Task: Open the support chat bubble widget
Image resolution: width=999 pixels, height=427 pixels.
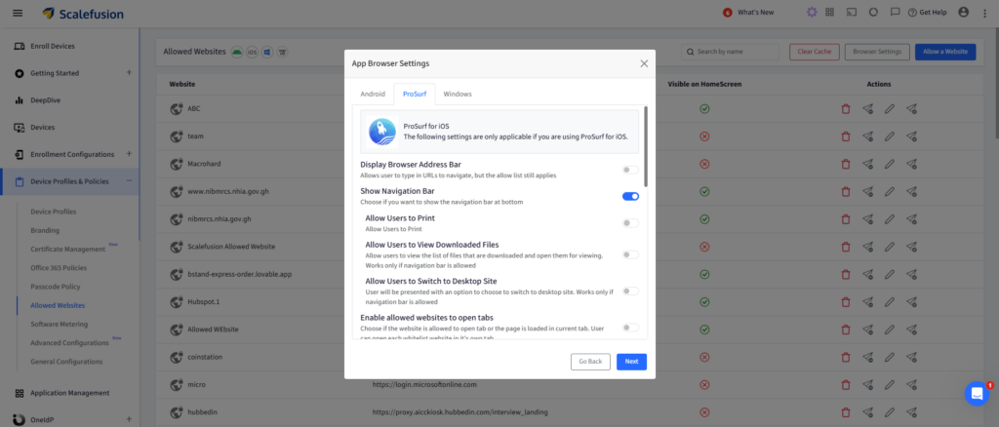Action: (x=977, y=393)
